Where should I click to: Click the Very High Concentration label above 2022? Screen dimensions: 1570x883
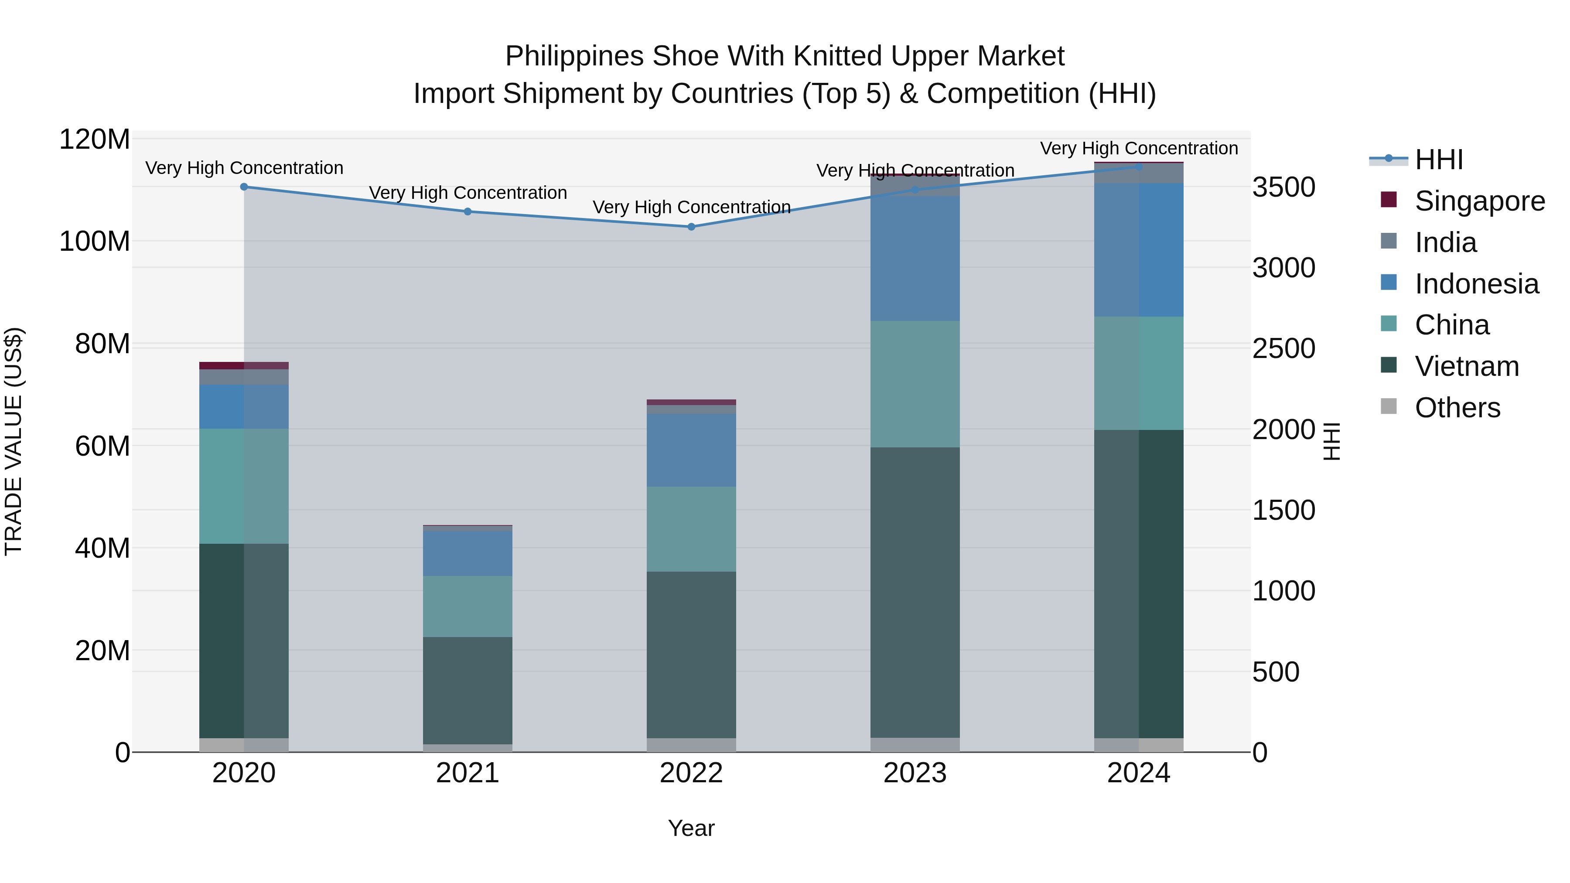coord(691,207)
